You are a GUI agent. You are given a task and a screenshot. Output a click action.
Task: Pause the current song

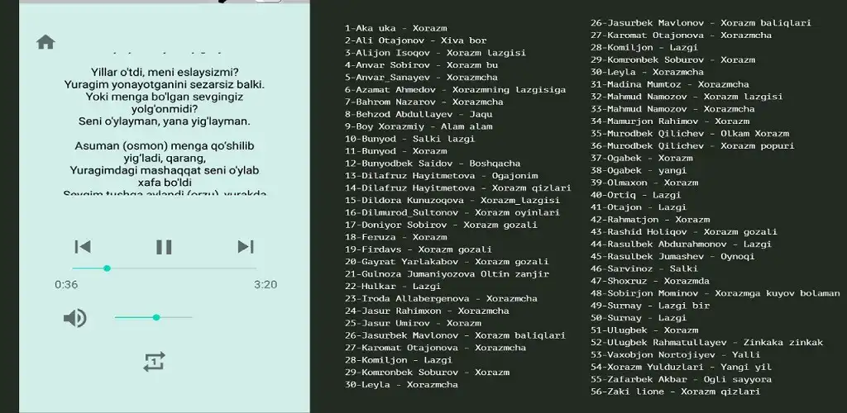click(164, 246)
